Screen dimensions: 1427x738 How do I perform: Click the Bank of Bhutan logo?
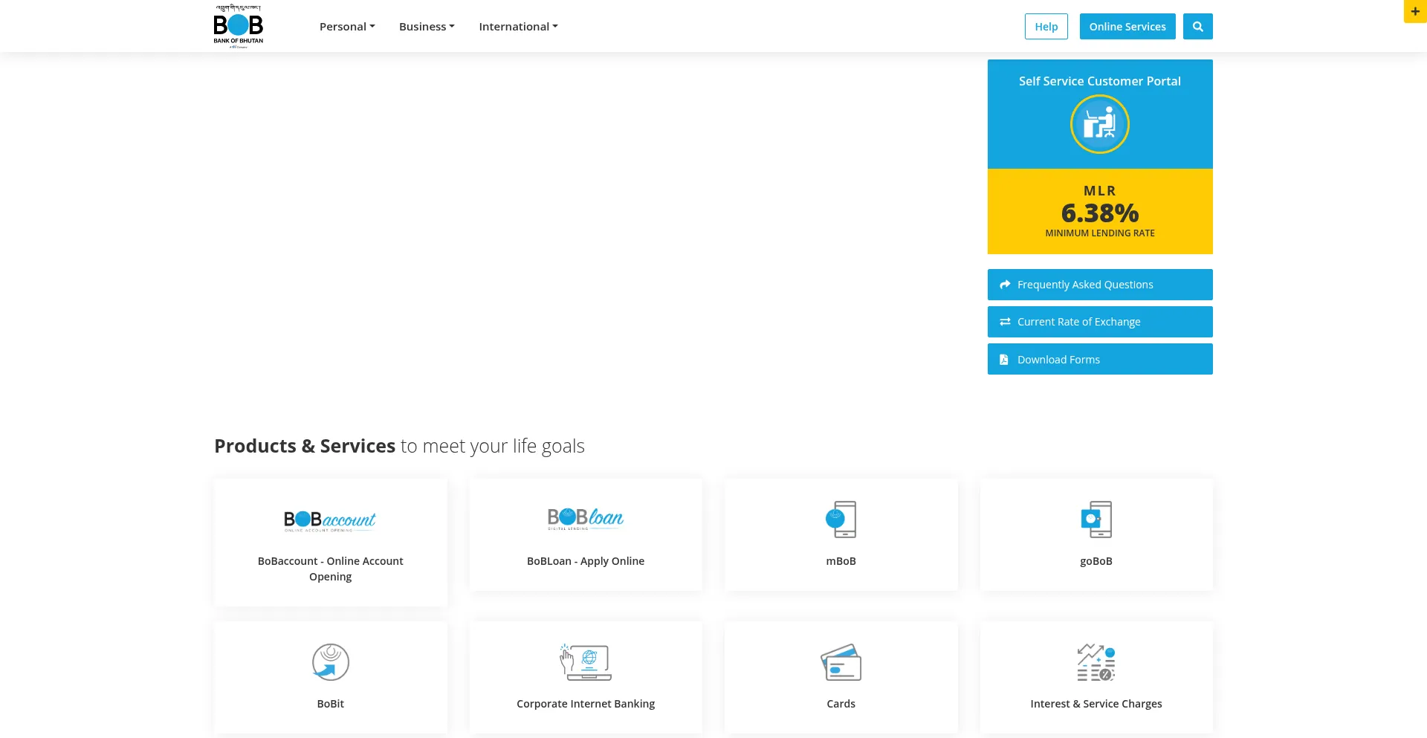pyautogui.click(x=238, y=26)
